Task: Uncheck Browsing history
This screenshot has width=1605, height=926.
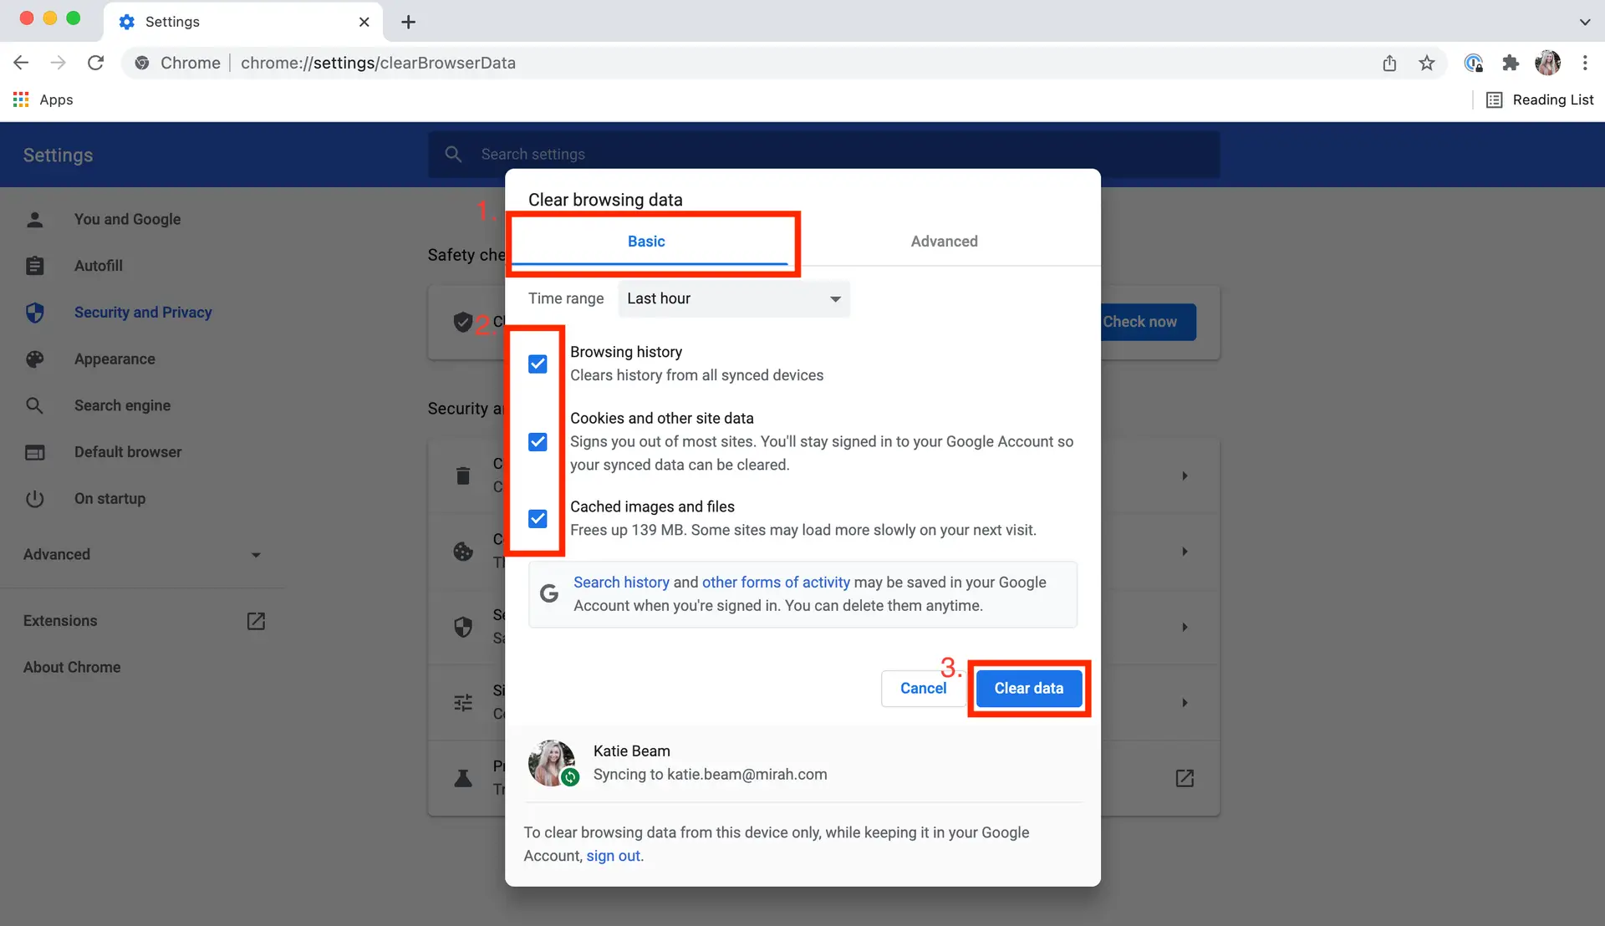Action: pos(538,364)
